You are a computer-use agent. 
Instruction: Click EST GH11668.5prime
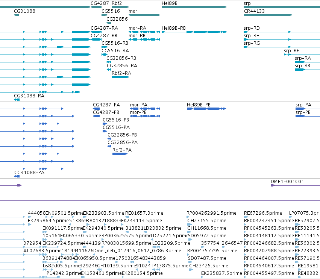[x=207, y=228]
